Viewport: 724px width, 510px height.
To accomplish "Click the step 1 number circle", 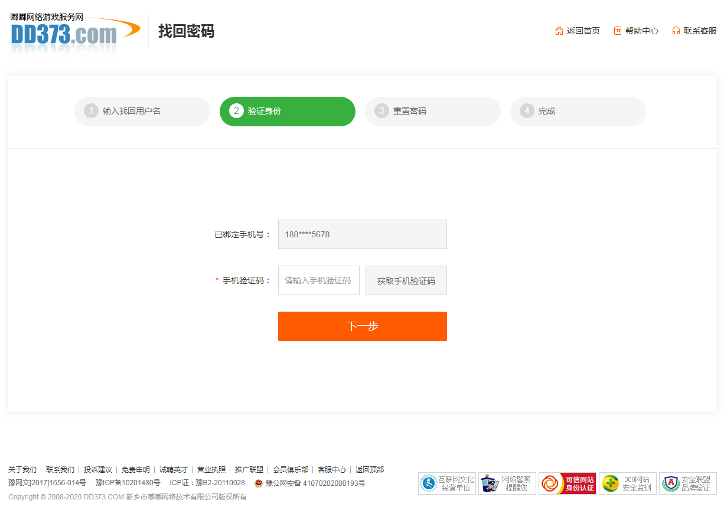I will pos(91,111).
